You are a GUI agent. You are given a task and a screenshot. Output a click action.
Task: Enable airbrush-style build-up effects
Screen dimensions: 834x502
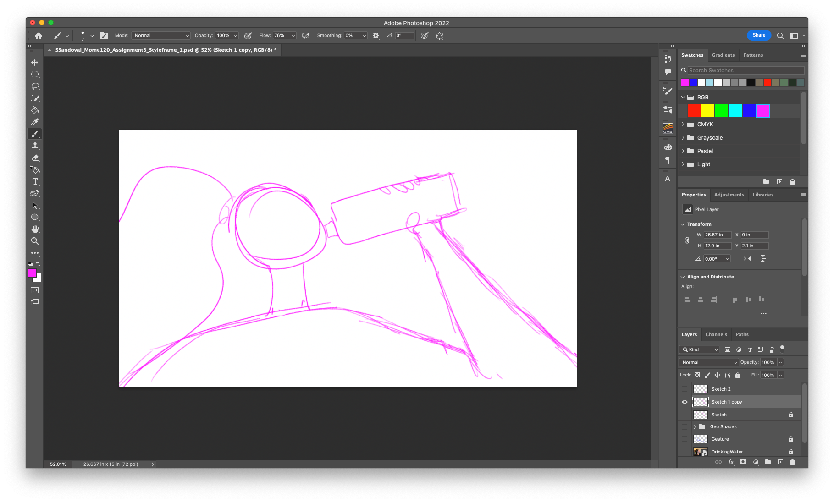tap(306, 36)
